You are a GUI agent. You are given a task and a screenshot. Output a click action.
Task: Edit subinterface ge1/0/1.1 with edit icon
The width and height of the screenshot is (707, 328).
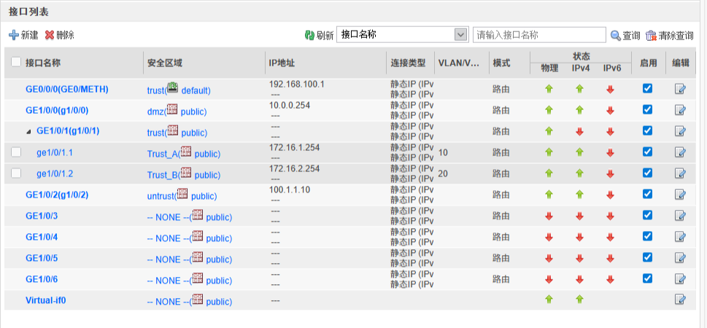[680, 152]
